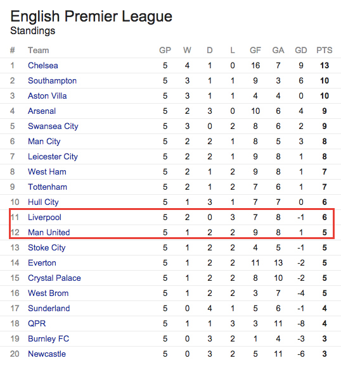Screen dimensions: 341x370
Task: Click the QPR team link
Action: (37, 323)
